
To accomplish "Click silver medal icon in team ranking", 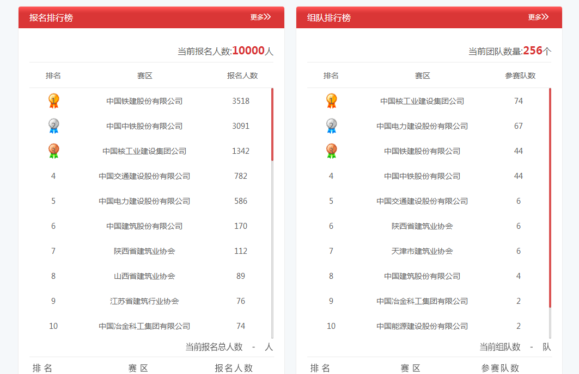I will click(331, 126).
